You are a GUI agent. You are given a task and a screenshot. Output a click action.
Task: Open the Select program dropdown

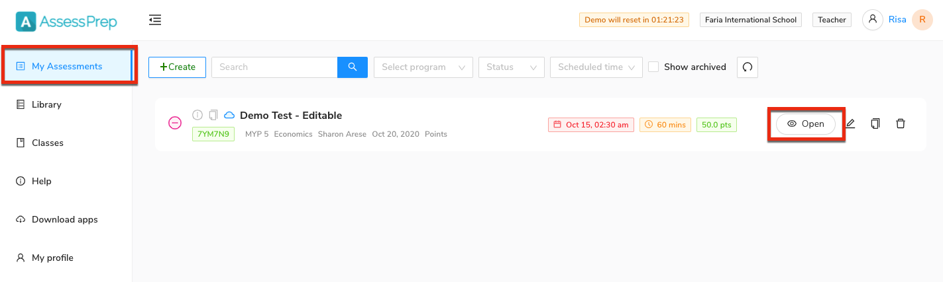423,67
